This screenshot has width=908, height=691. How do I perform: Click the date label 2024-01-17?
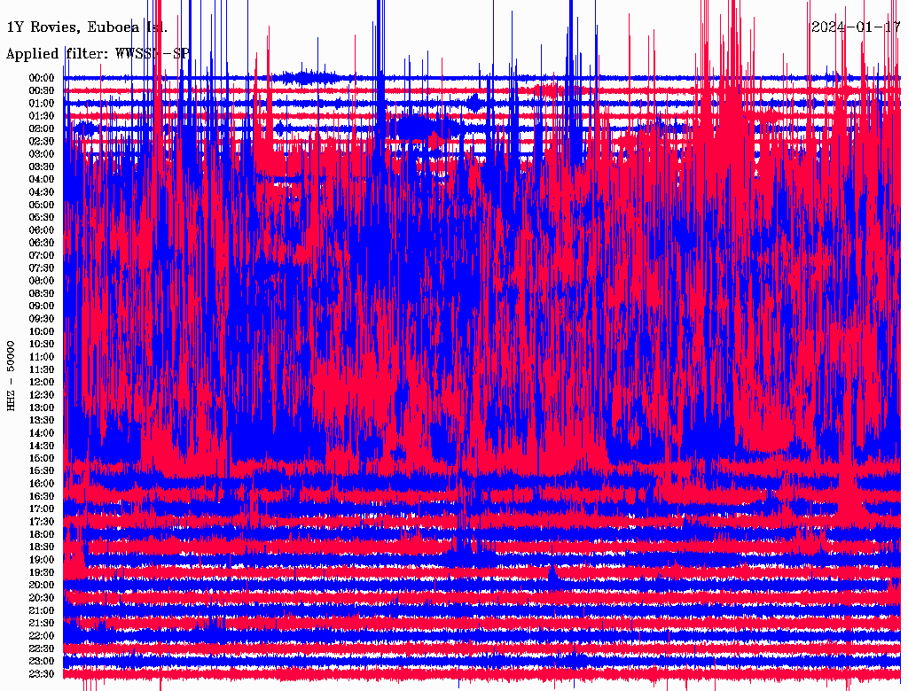pyautogui.click(x=856, y=27)
